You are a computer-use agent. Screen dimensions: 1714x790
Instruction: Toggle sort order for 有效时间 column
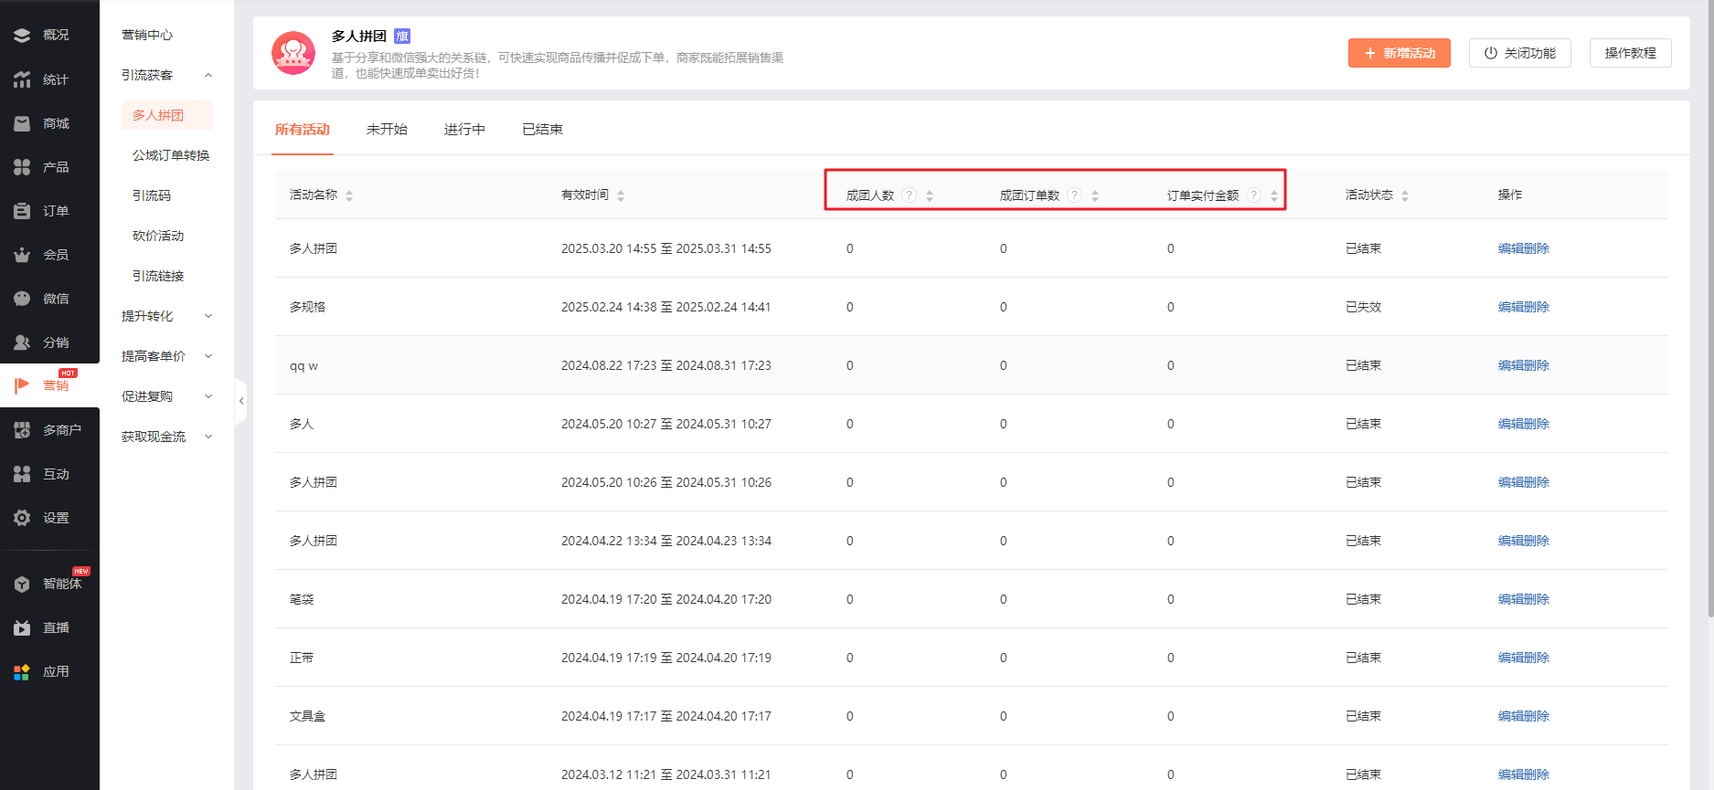point(621,195)
